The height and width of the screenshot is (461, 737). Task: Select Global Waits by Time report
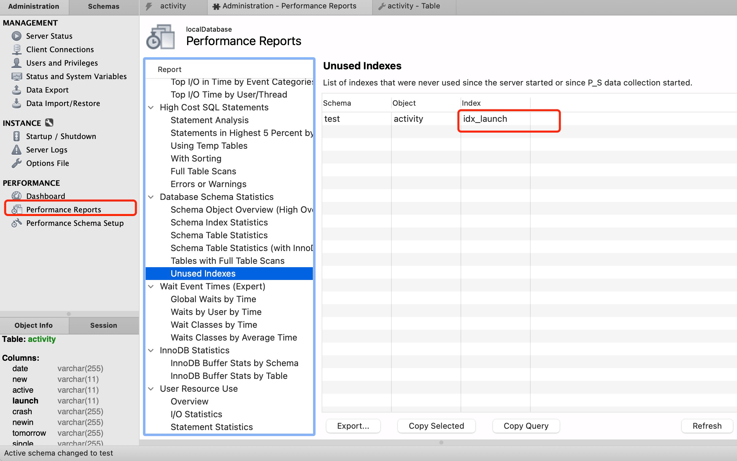[213, 299]
